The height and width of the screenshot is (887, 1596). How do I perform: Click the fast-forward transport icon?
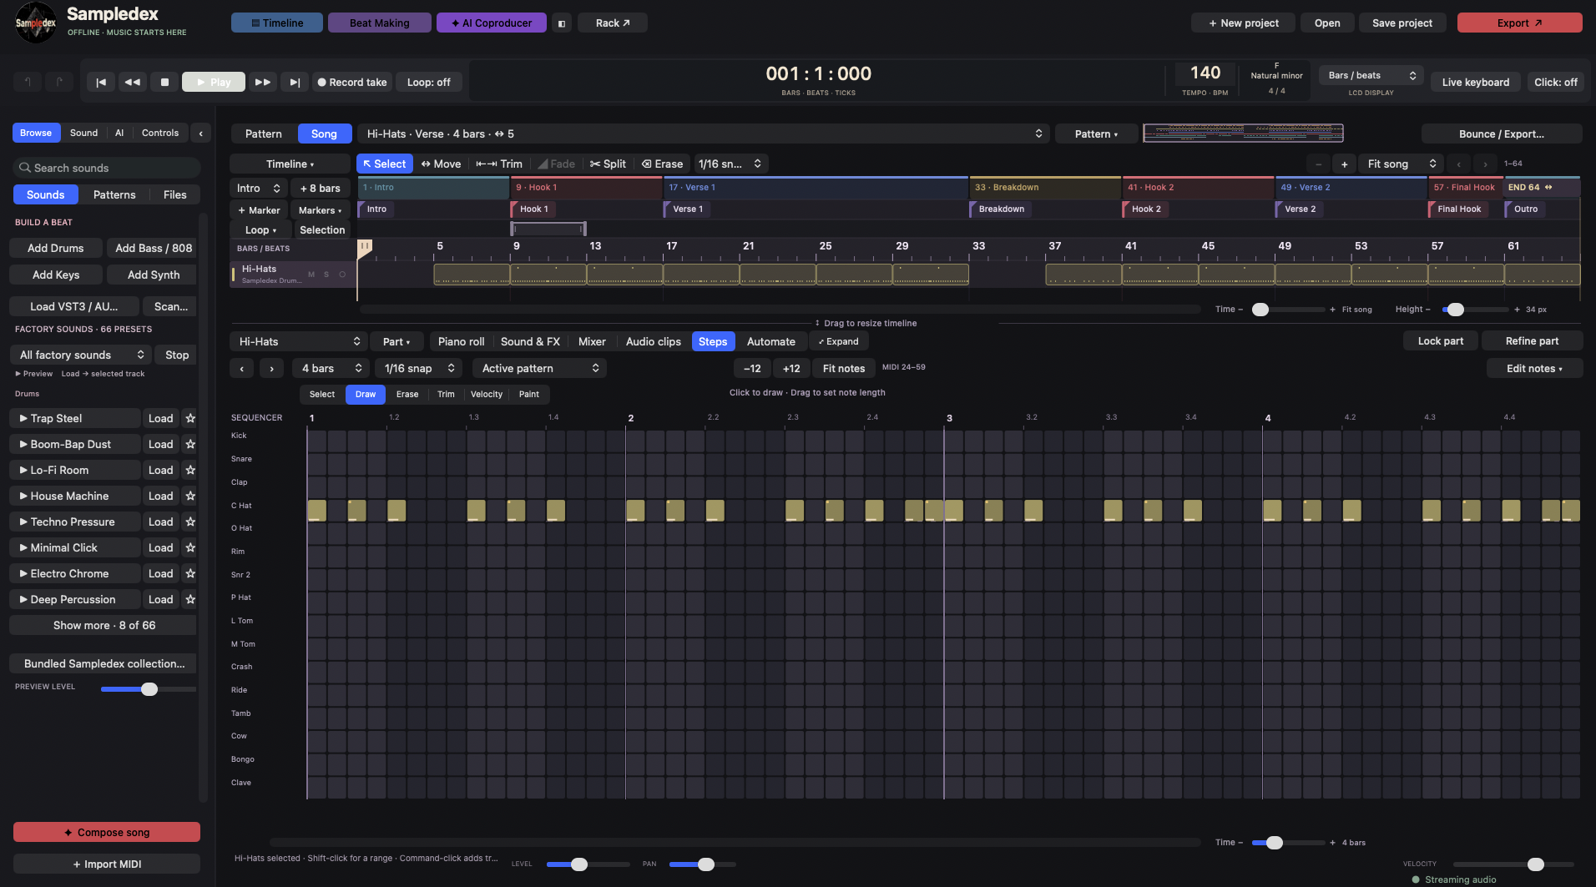point(263,82)
